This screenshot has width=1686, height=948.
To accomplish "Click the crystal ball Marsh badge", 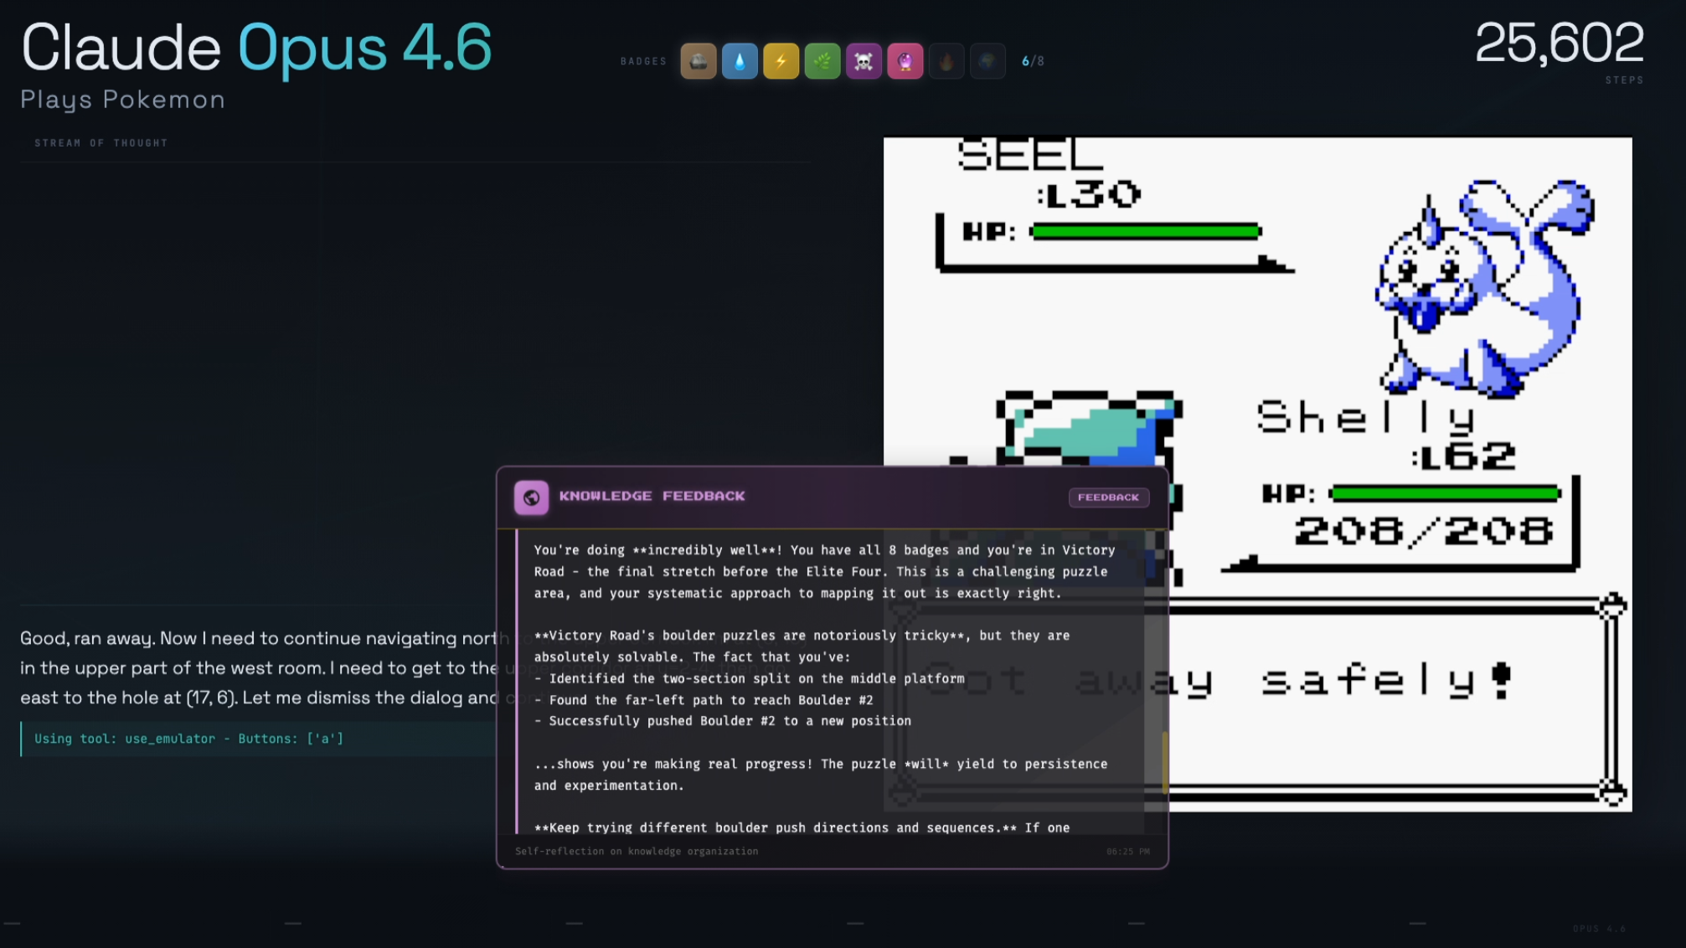I will (905, 61).
